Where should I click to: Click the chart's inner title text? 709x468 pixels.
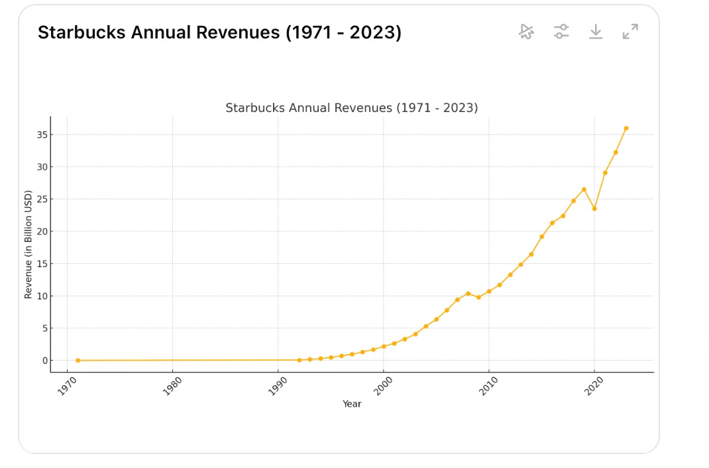351,107
